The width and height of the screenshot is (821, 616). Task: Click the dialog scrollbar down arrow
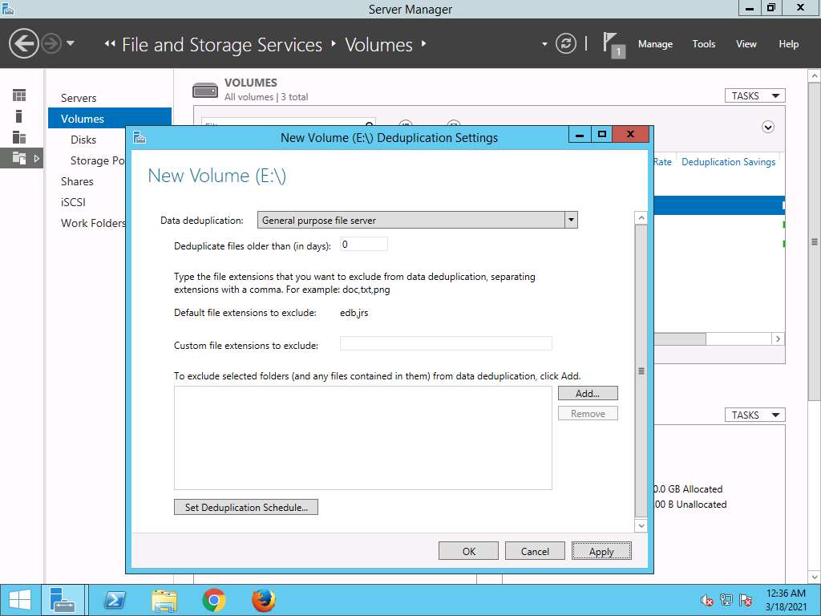[641, 525]
